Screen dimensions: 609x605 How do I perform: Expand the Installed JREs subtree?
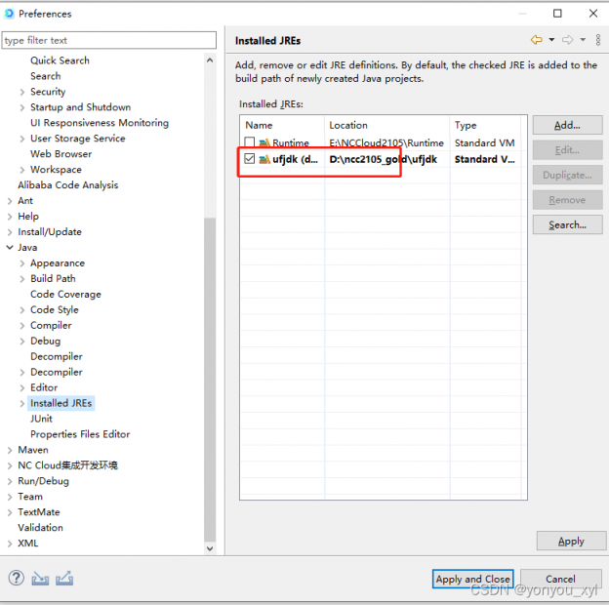tap(22, 403)
